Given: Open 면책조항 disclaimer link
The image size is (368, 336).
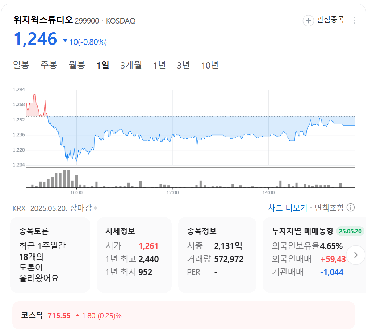Looking at the screenshot, I should 329,208.
